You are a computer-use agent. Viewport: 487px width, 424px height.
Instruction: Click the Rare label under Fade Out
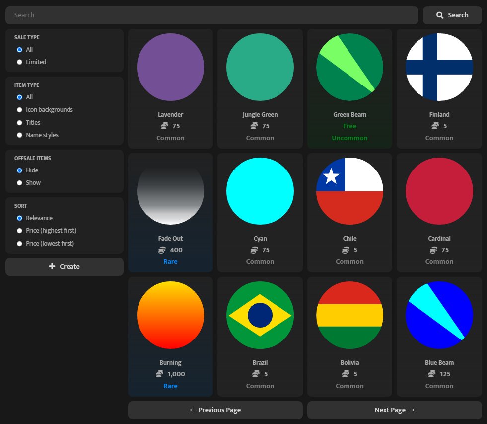170,261
